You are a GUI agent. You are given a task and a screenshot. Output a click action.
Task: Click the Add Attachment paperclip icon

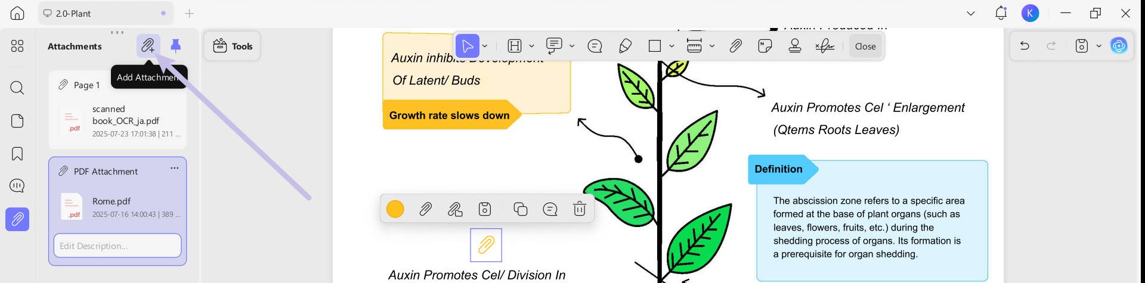148,46
